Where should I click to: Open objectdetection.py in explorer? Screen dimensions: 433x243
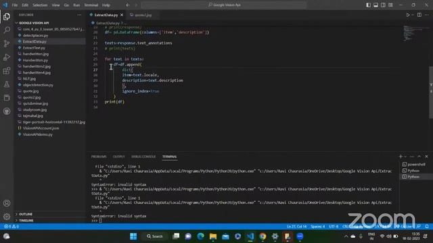38,85
